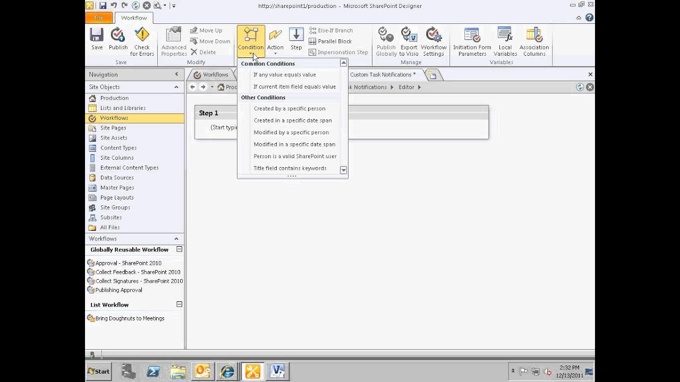Open Association Columns
Viewport: 680px width, 382px height.
pyautogui.click(x=534, y=42)
